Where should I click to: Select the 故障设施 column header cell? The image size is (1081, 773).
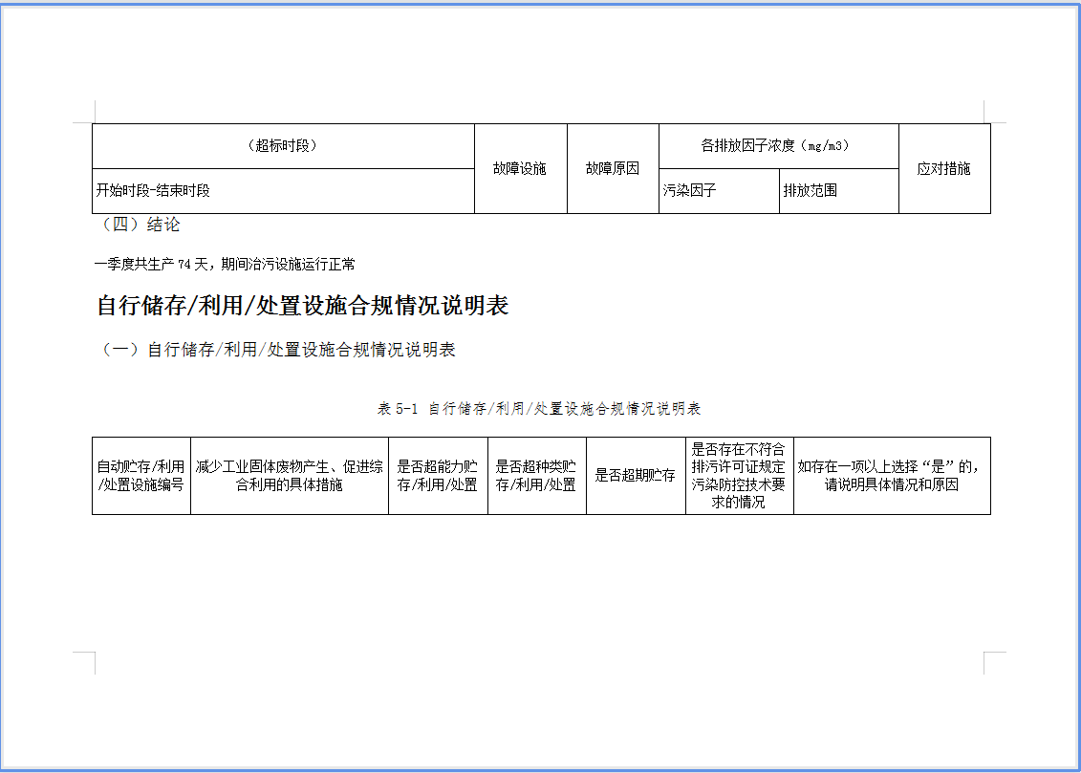[x=520, y=168]
